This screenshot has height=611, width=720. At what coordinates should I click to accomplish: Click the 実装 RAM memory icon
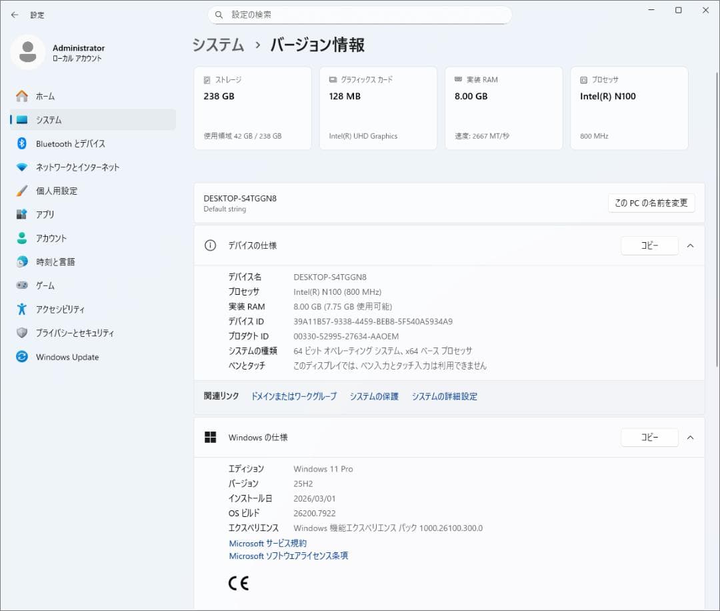[458, 79]
